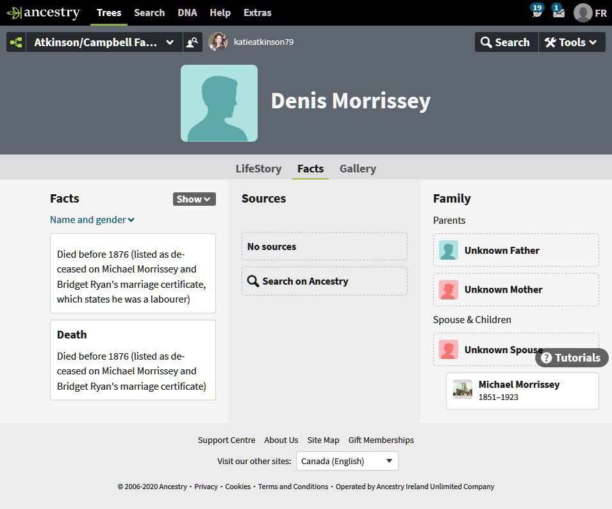
Task: Open the Support Centre link
Action: (226, 440)
